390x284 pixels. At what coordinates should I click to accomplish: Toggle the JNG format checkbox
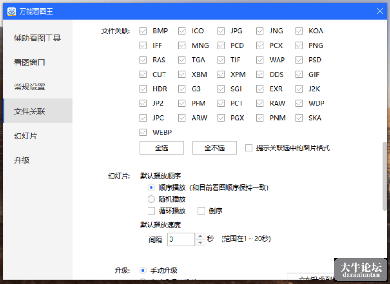pos(260,31)
